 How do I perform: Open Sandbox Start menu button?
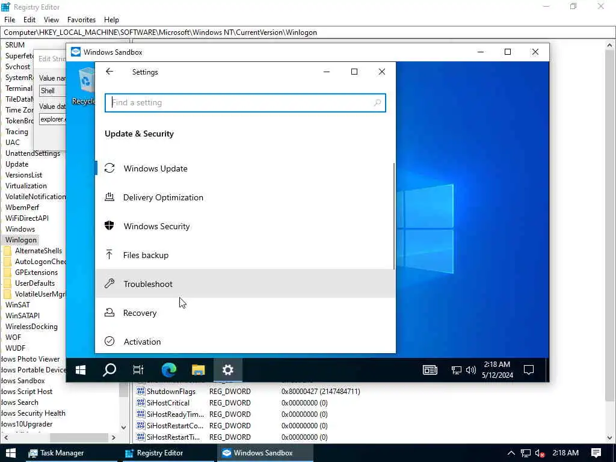(81, 370)
